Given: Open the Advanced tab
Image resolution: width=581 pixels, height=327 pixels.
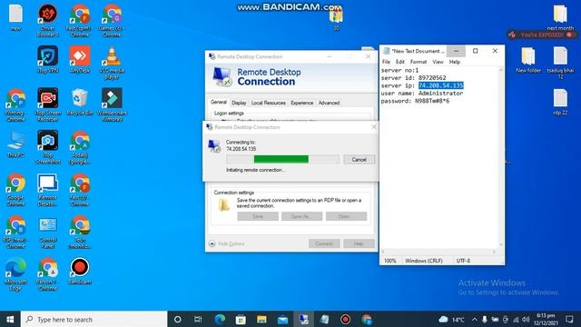Looking at the screenshot, I should tap(329, 103).
